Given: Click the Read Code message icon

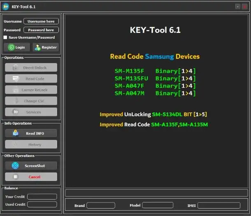Looking at the screenshot, I should [x=16, y=79].
